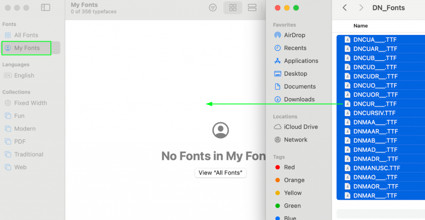The width and height of the screenshot is (425, 220).
Task: Filter by the Green tag
Action: pos(292,206)
